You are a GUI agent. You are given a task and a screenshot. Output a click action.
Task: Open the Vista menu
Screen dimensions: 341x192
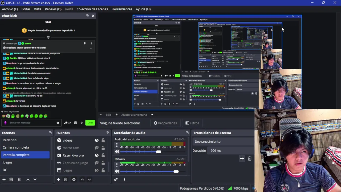click(38, 9)
